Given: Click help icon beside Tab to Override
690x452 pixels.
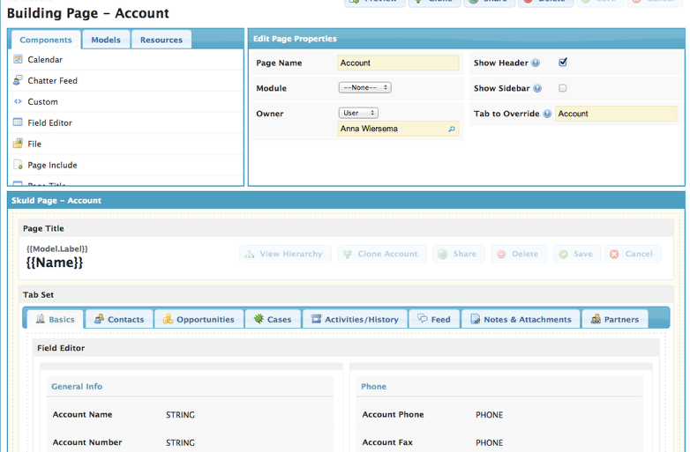Looking at the screenshot, I should (547, 114).
